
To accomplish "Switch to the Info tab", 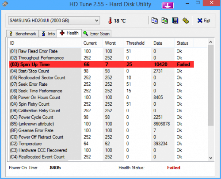I will click(48, 34).
